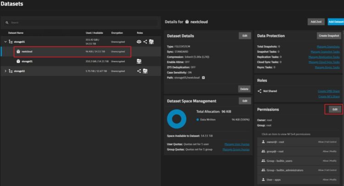Open the Group - builtin_administrators permission entry
344x186 pixels.
tap(298, 170)
